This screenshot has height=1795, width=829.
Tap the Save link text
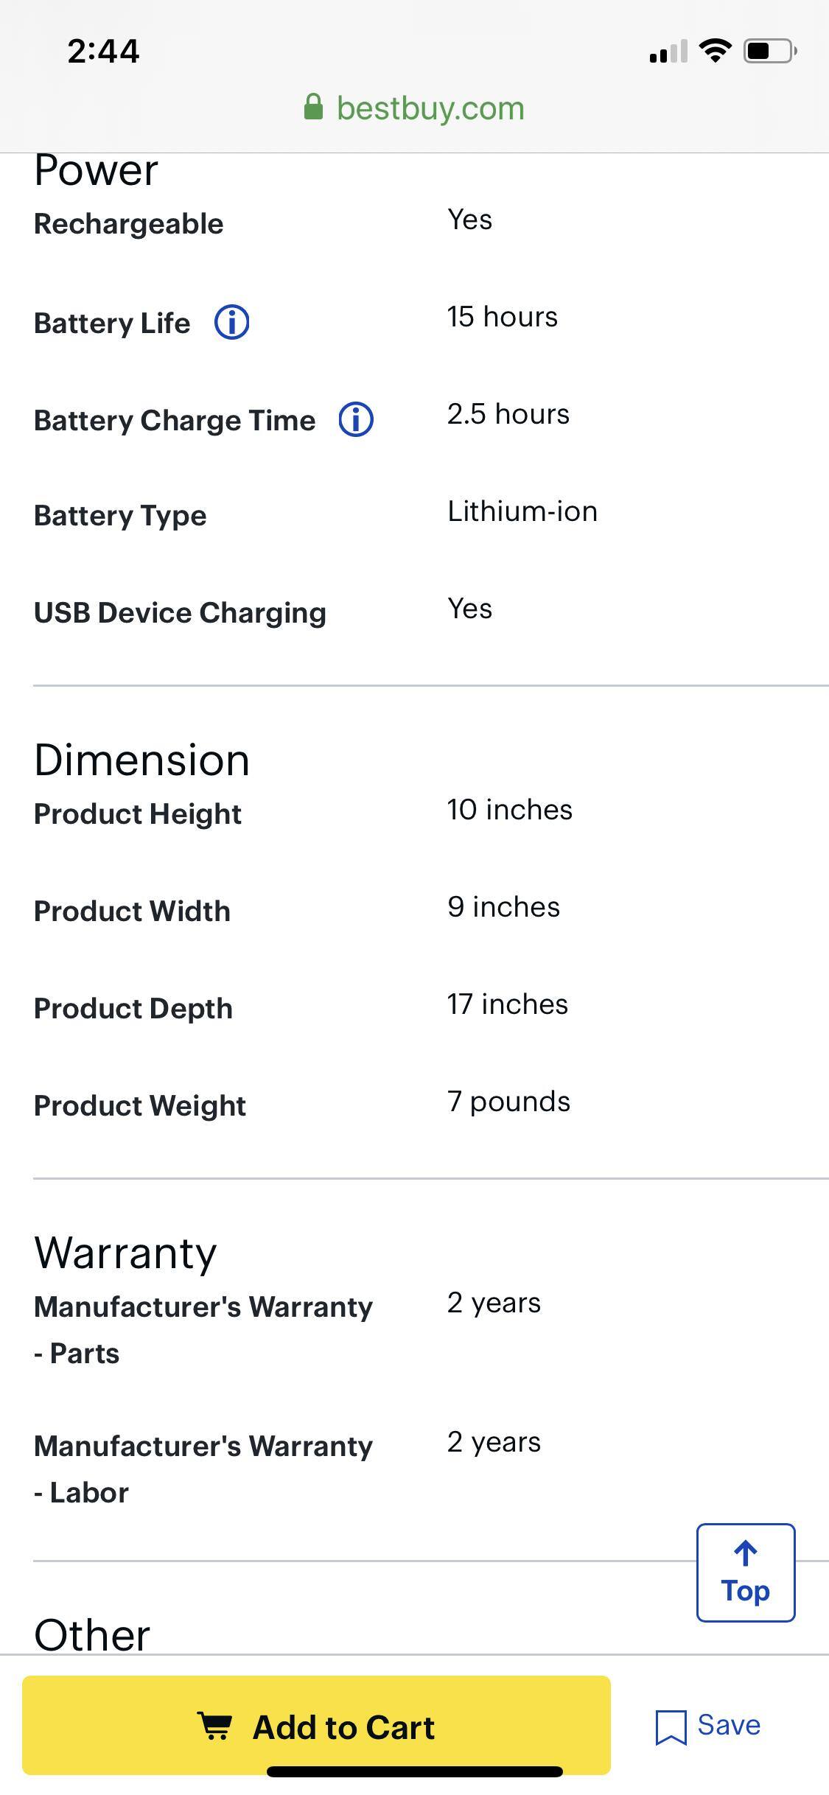(x=729, y=1725)
